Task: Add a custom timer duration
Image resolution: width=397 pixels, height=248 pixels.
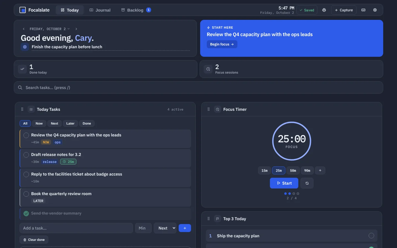Action: (320, 171)
